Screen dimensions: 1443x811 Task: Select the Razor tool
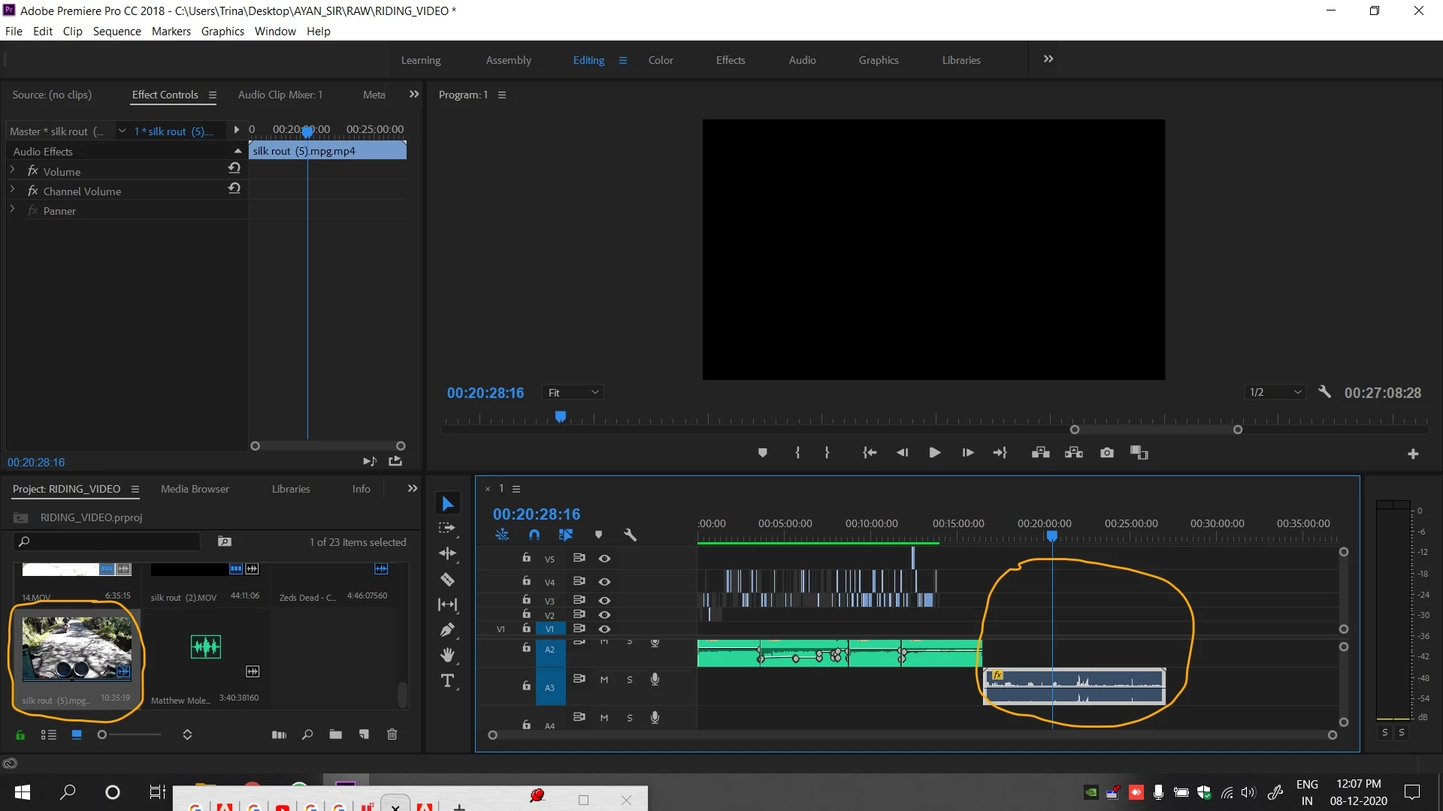point(447,580)
